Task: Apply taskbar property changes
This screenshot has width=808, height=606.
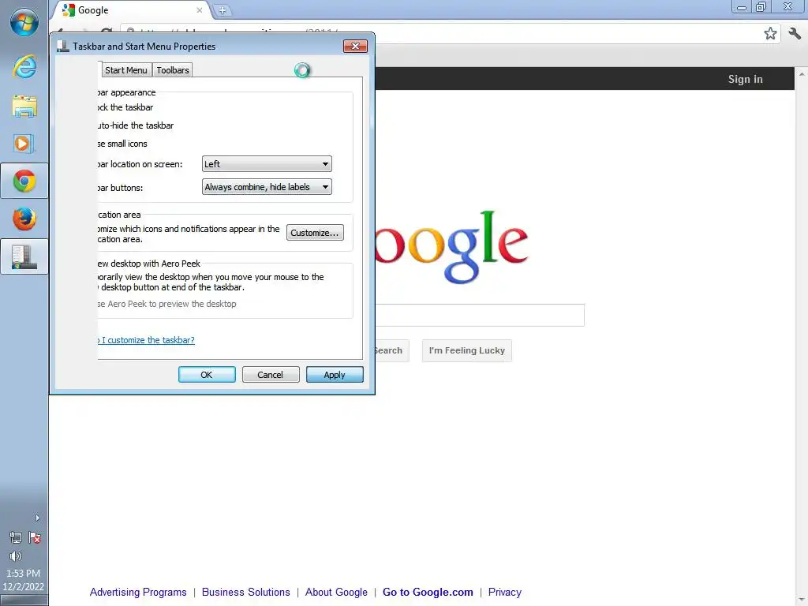Action: click(x=335, y=375)
